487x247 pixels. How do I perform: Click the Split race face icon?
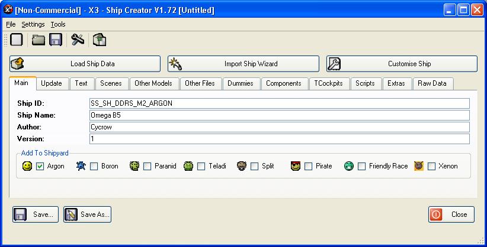tap(241, 166)
